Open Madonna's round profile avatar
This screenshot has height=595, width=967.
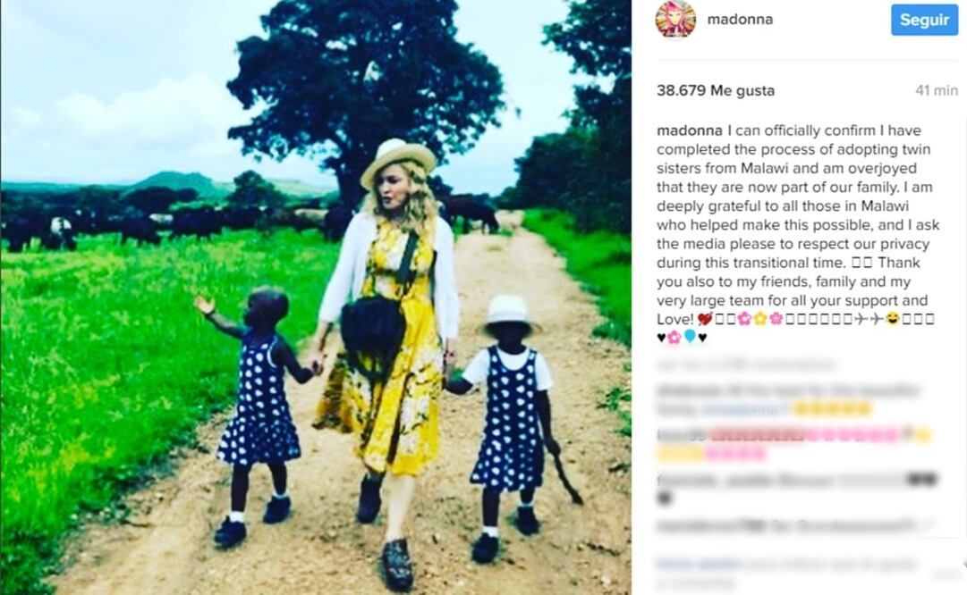675,20
